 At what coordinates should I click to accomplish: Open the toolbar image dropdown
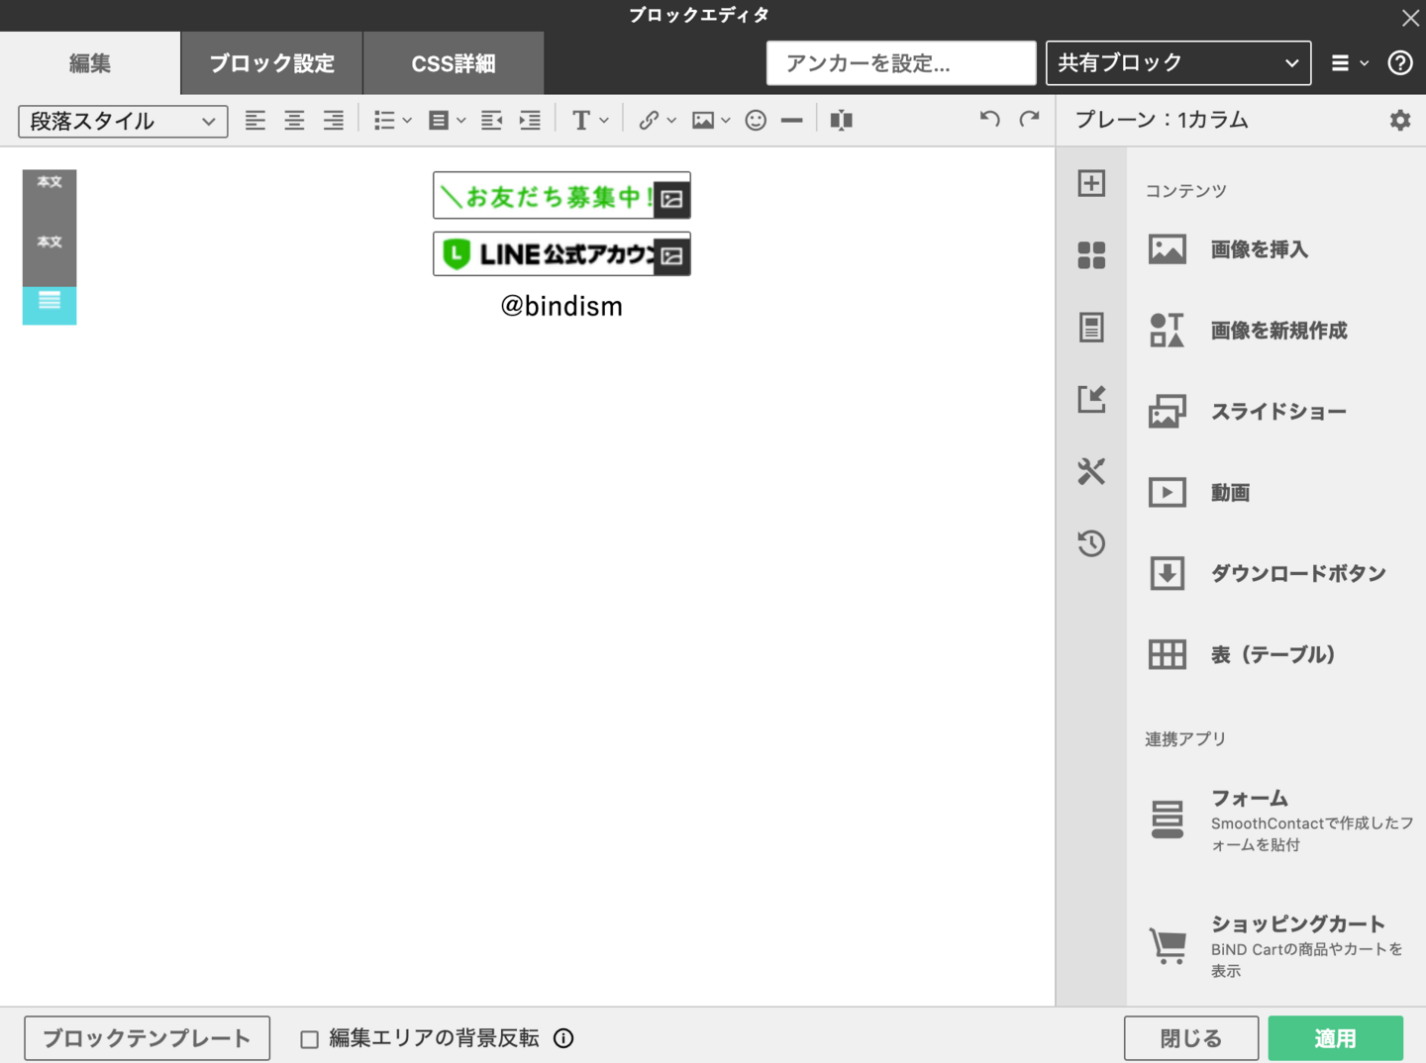click(711, 121)
